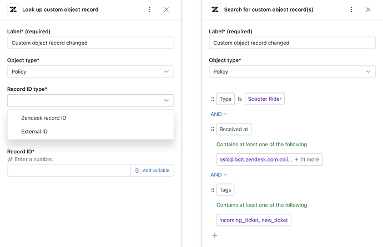Collapse the Record ID type dropdown
Screen dimensions: 383x247
point(90,100)
